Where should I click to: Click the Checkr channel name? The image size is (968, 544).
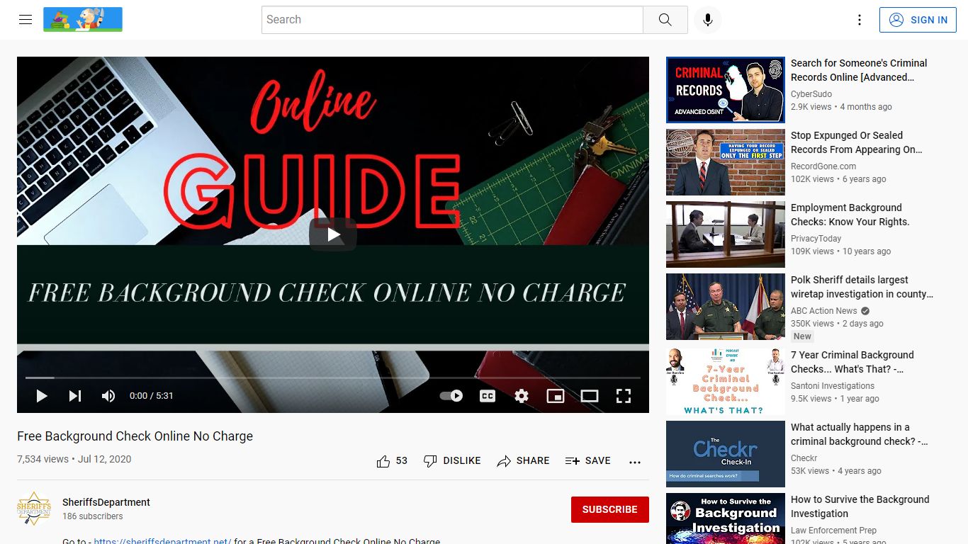pos(804,458)
